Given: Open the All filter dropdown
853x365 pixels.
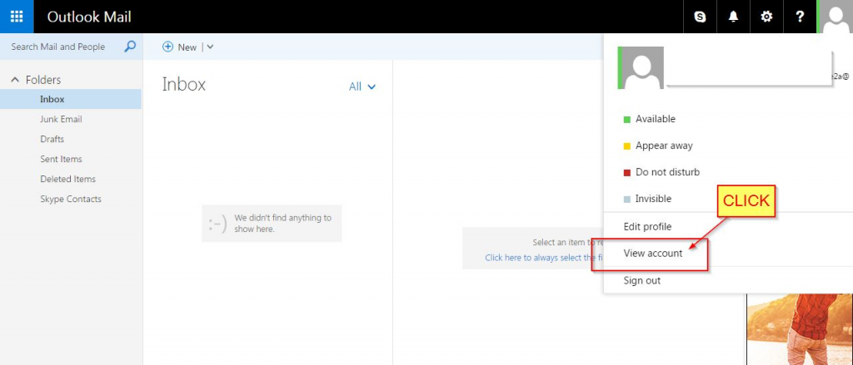Looking at the screenshot, I should click(x=362, y=86).
